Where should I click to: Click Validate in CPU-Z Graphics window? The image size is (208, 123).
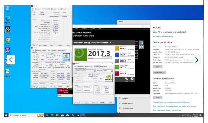102,103
